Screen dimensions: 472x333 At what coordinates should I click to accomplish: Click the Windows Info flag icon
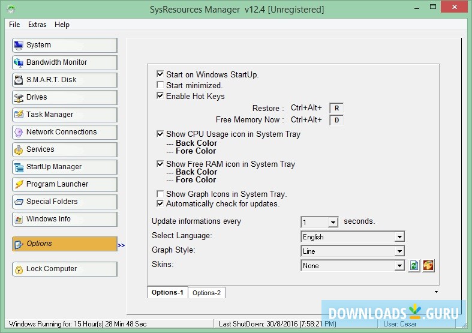tap(19, 219)
